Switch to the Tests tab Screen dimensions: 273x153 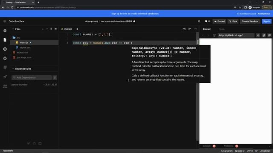click(222, 29)
